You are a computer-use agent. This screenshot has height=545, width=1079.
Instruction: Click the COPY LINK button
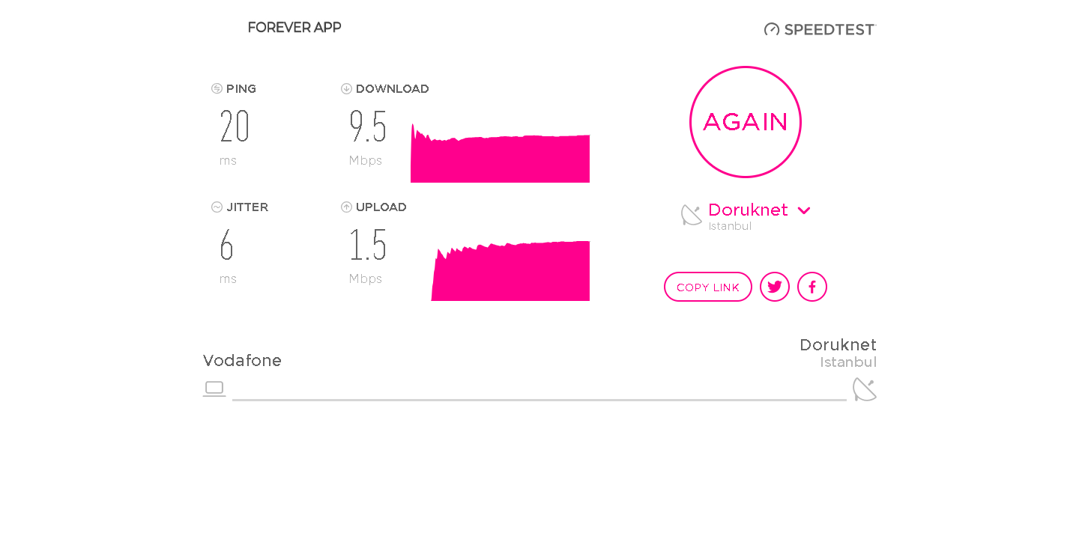(708, 287)
